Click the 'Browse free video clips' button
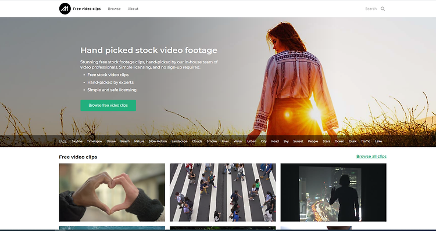 click(108, 106)
